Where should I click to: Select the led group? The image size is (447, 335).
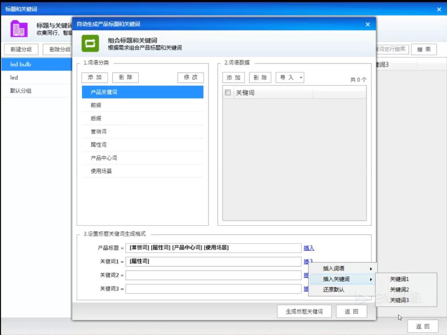(x=37, y=78)
